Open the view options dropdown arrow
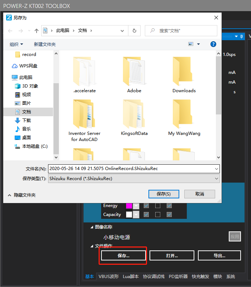The image size is (251, 287). point(199,44)
